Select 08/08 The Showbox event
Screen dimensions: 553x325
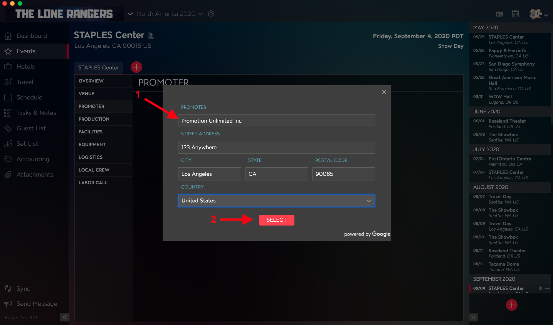(x=510, y=213)
